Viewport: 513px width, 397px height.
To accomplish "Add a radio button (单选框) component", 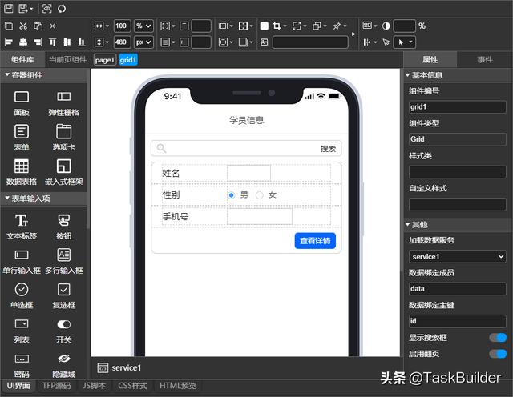I will click(x=22, y=295).
